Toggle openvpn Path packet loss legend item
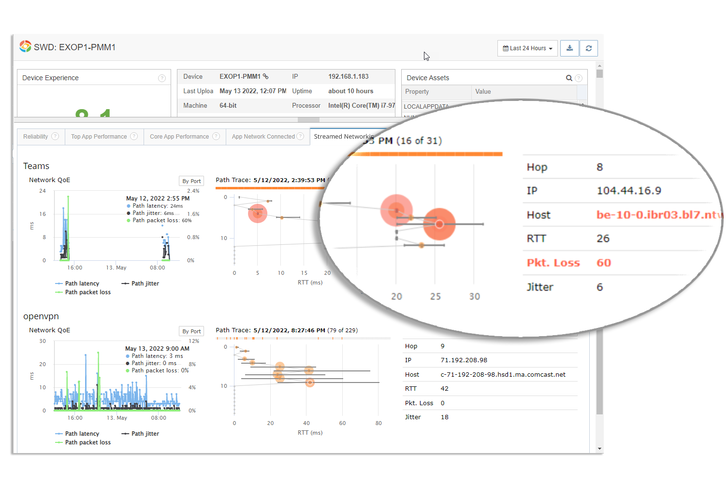The height and width of the screenshot is (482, 728). (83, 442)
